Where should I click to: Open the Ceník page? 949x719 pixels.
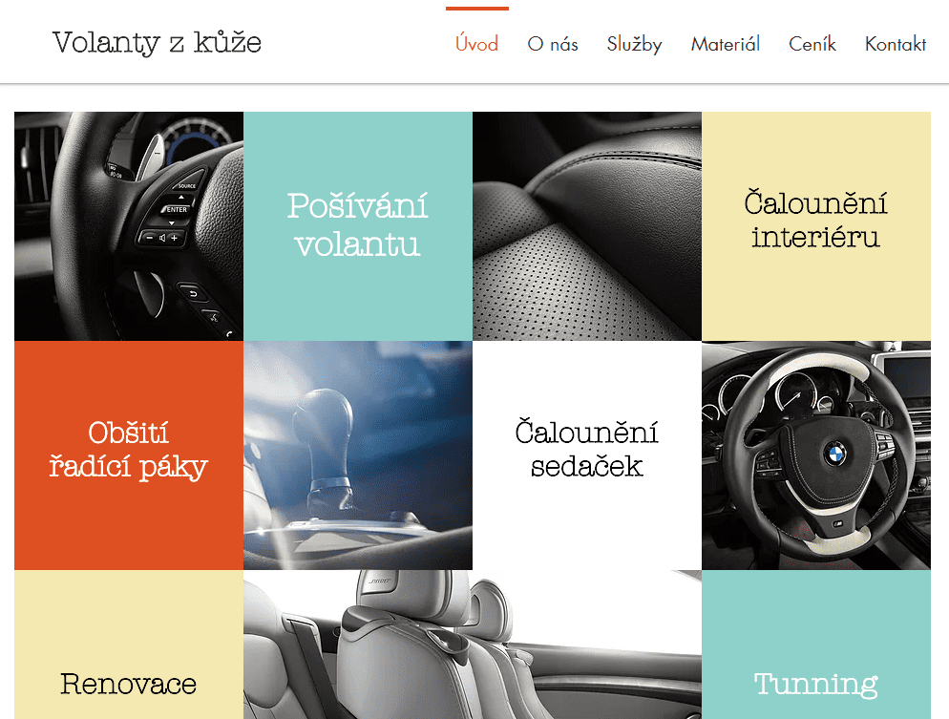[x=812, y=44]
